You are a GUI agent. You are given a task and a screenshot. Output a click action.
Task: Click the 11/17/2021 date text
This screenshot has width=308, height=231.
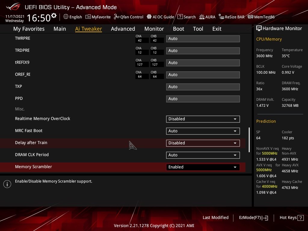pos(15,17)
